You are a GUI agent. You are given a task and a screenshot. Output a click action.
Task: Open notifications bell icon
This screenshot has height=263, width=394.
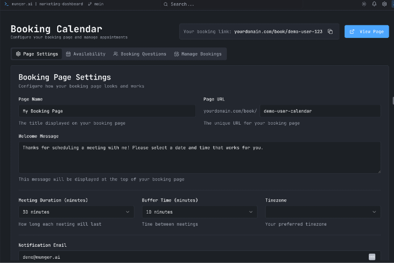[x=374, y=4]
